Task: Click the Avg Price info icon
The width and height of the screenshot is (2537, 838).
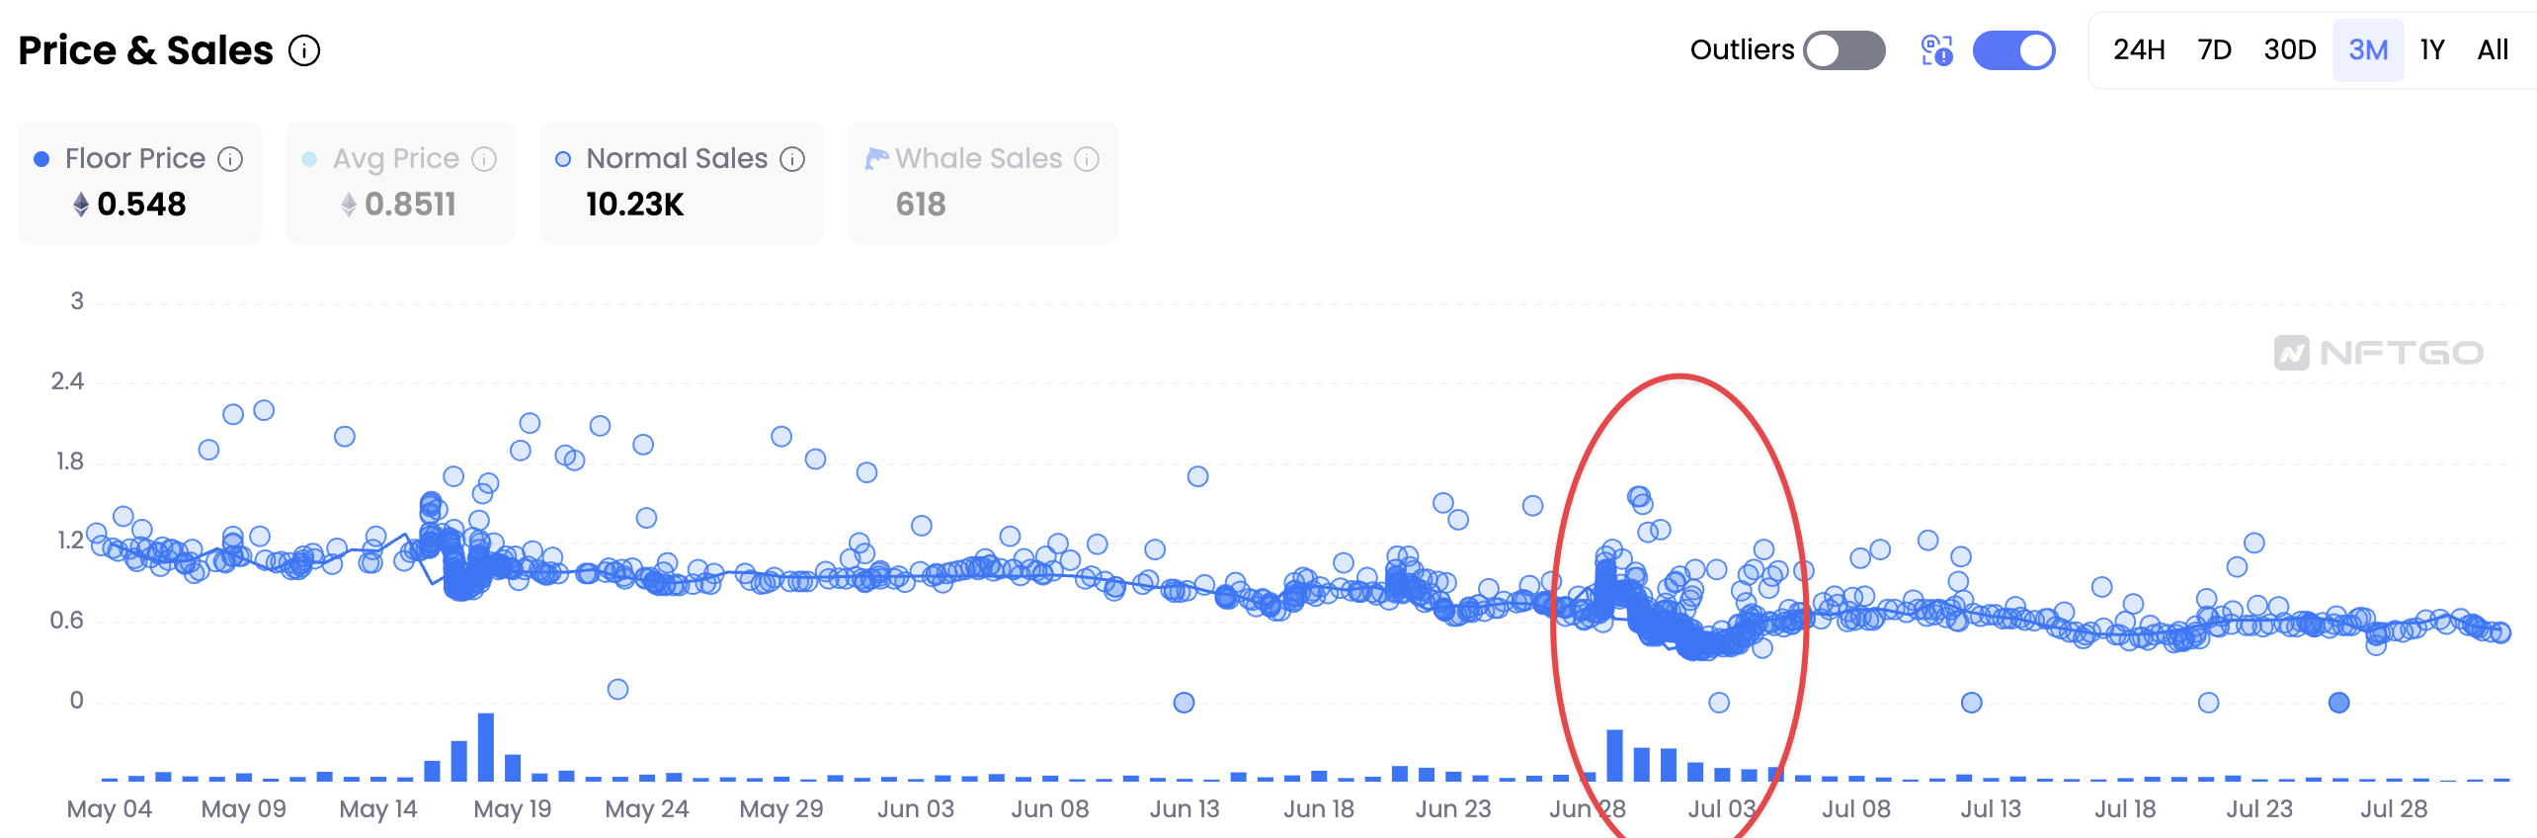Action: 484,159
